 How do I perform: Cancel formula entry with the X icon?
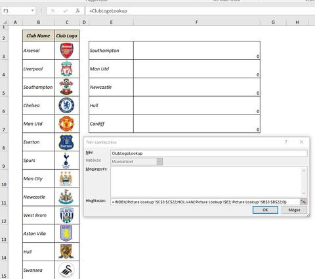(x=53, y=11)
